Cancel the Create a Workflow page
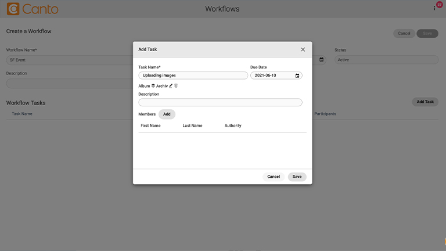This screenshot has height=251, width=446. pos(404,34)
